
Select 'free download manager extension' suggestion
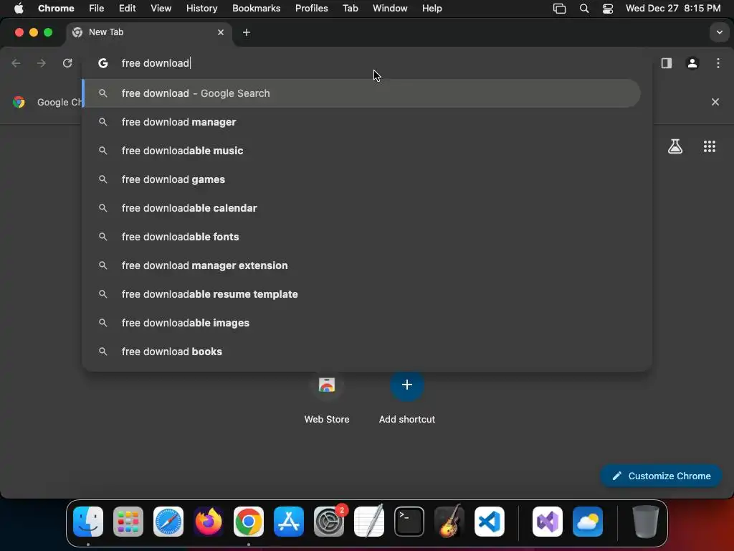pos(361,265)
